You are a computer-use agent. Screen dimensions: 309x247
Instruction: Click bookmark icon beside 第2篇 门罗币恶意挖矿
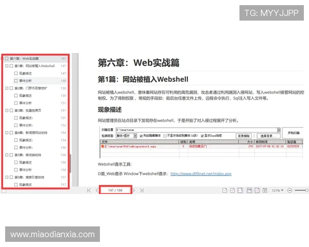coord(11,88)
